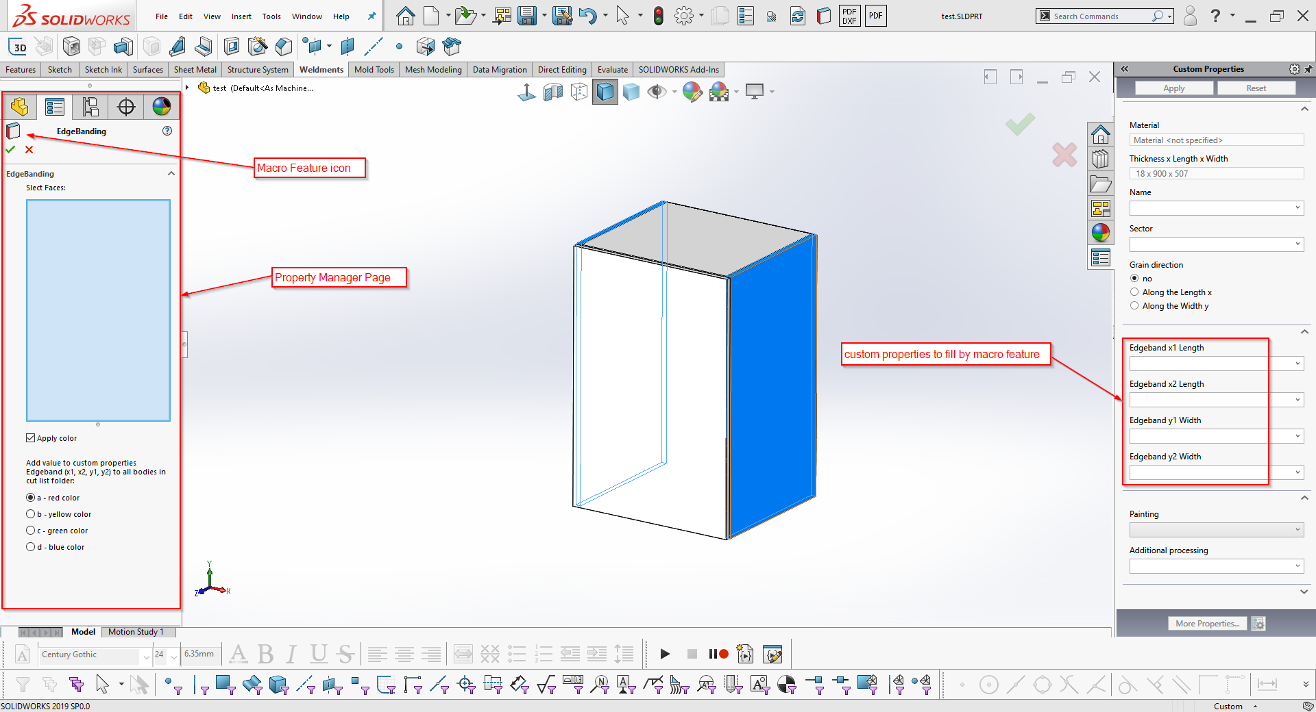
Task: Switch to the Motion Study 1 tab
Action: point(136,632)
